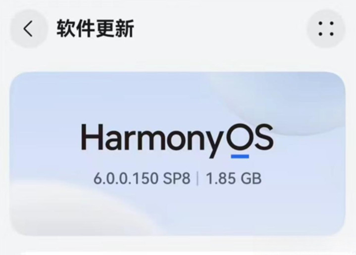356x255 pixels.
Task: Tap the light blue update banner card
Action: [178, 154]
